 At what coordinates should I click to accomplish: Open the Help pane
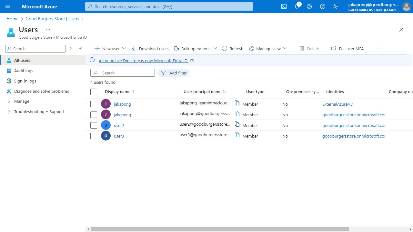[x=322, y=6]
